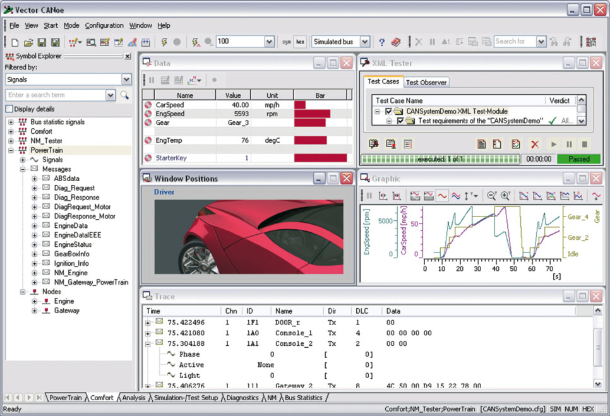Open the Configuration menu
This screenshot has height=416, width=610.
click(104, 25)
